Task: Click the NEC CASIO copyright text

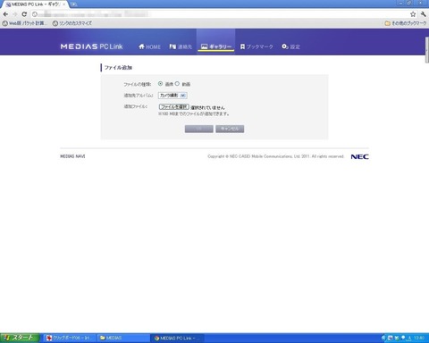Action: (x=275, y=156)
